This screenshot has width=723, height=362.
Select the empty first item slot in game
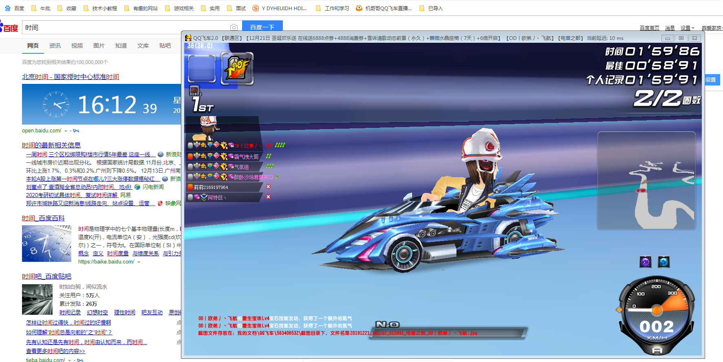(x=202, y=69)
